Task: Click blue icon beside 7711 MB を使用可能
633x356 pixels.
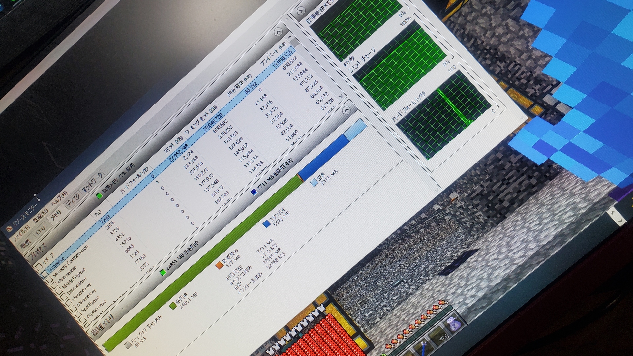Action: (x=254, y=192)
